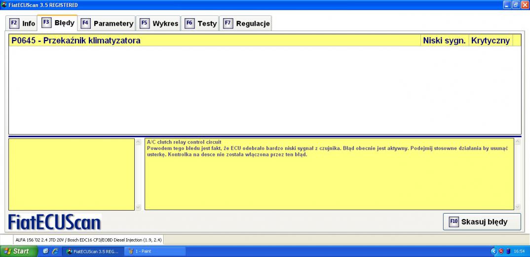Open the Windows Start menu

tap(19, 251)
